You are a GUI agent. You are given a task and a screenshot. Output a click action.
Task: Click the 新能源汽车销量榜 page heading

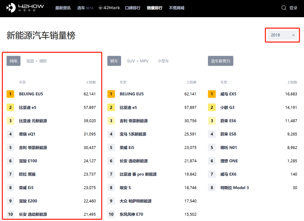41,35
